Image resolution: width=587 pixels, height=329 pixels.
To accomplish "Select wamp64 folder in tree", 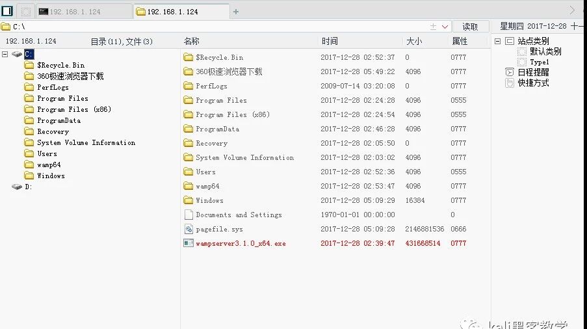I will point(49,164).
